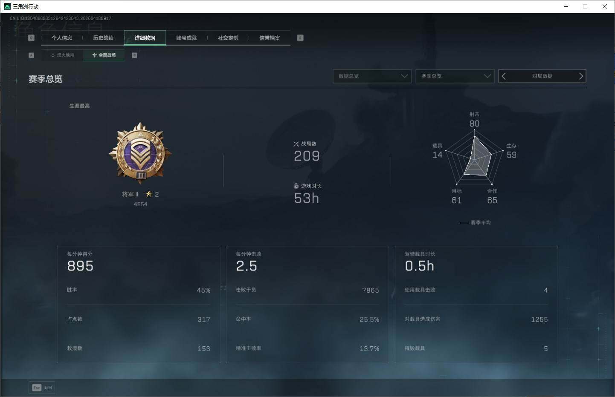Click the 每分钟击败 value 2.5
This screenshot has height=397, width=615.
click(247, 266)
